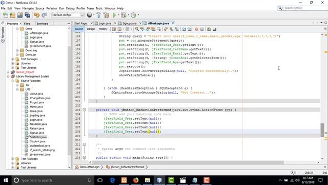Click the Uncomment lines icon
The height and width of the screenshot is (185, 328).
click(x=214, y=29)
